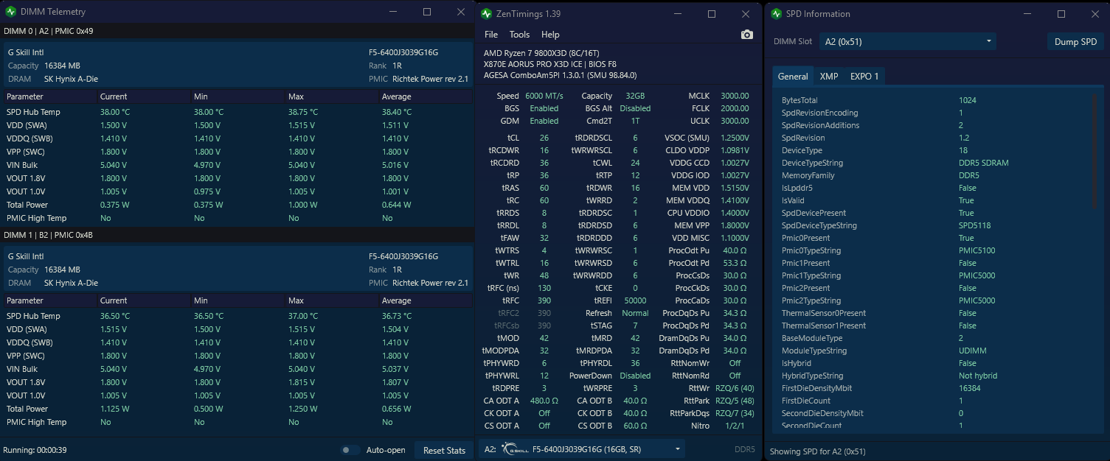1110x461 pixels.
Task: Toggle the Auto-open switch
Action: click(350, 450)
